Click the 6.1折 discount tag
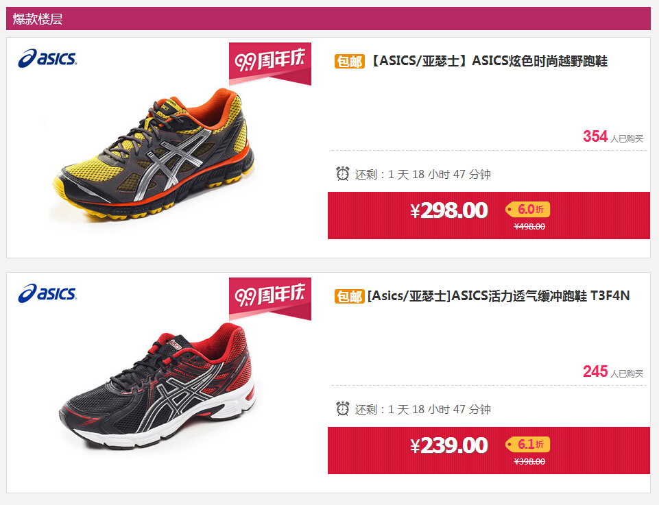 (528, 444)
